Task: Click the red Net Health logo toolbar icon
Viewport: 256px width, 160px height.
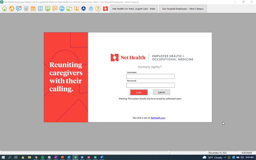Action: [105, 9]
